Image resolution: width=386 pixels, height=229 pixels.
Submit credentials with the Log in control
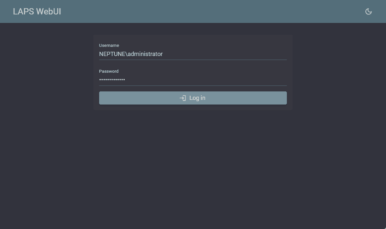[x=193, y=98]
